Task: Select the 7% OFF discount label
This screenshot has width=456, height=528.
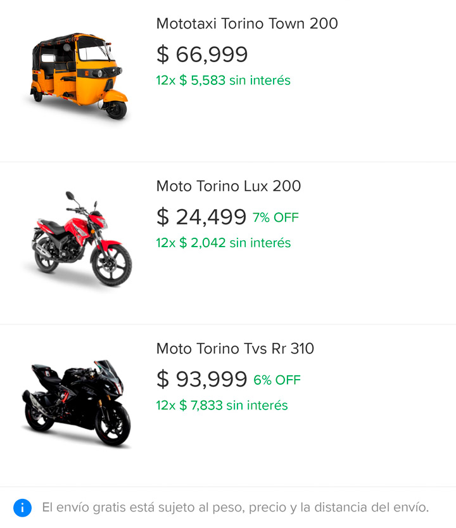Action: pyautogui.click(x=275, y=217)
